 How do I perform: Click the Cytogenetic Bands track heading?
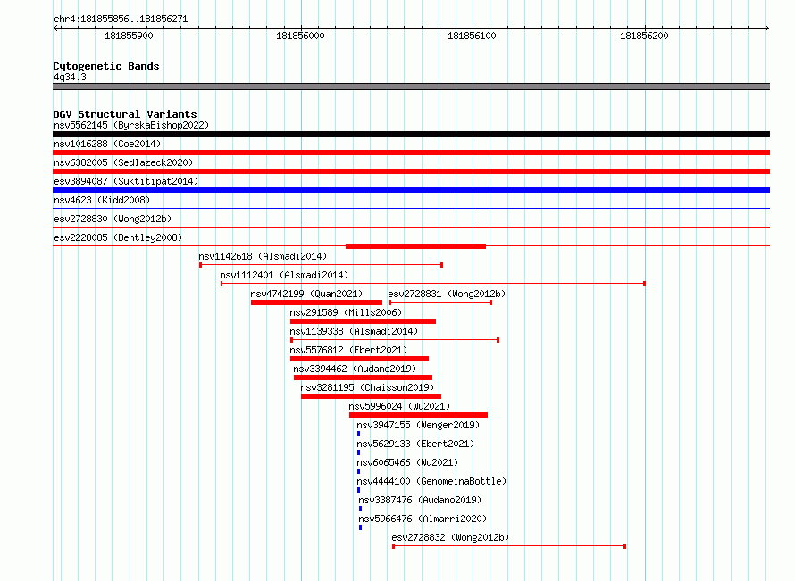(x=106, y=66)
